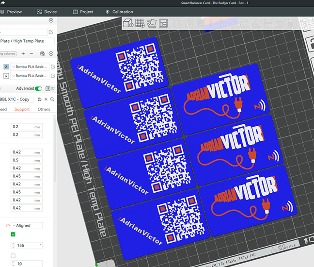The height and width of the screenshot is (267, 314).
Task: Click the greyed-out Rotate tool icon
Action: click(x=232, y=23)
